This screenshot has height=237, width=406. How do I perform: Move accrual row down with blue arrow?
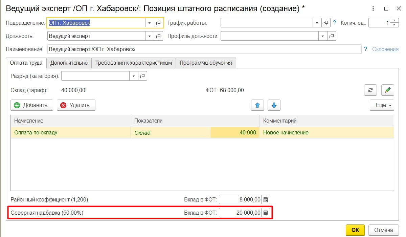[x=274, y=105]
